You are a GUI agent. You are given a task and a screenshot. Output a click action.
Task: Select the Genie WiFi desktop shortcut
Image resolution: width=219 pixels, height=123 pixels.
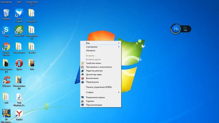(x=19, y=30)
